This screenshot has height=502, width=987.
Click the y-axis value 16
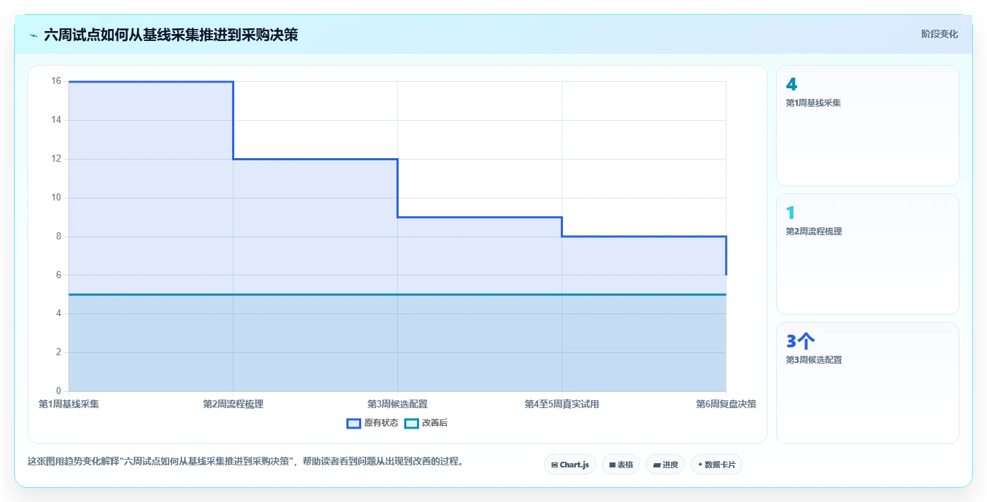coord(56,81)
